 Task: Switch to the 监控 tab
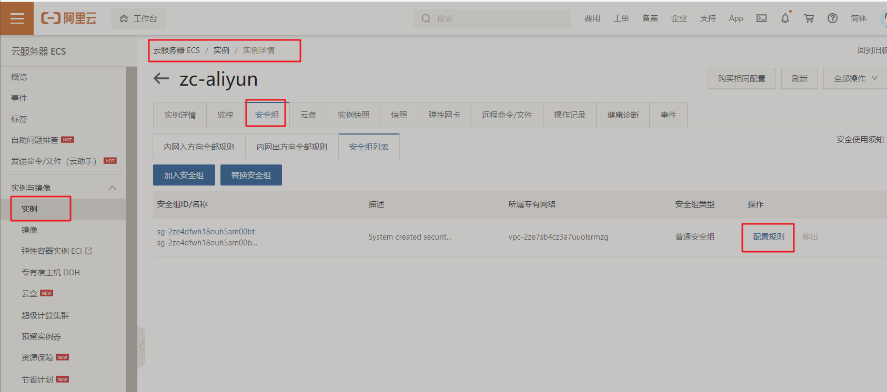(x=226, y=115)
